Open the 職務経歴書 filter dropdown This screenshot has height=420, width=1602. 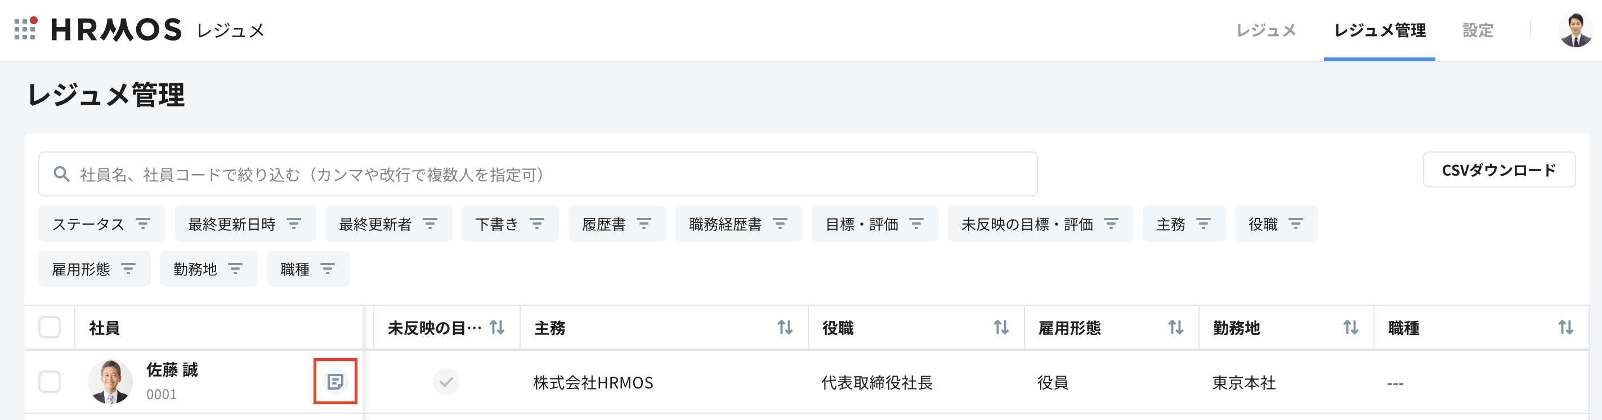click(738, 224)
